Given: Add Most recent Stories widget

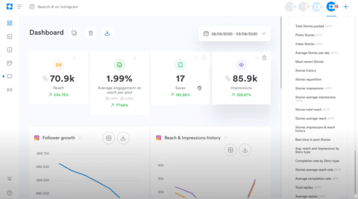Looking at the screenshot, I should (309, 62).
